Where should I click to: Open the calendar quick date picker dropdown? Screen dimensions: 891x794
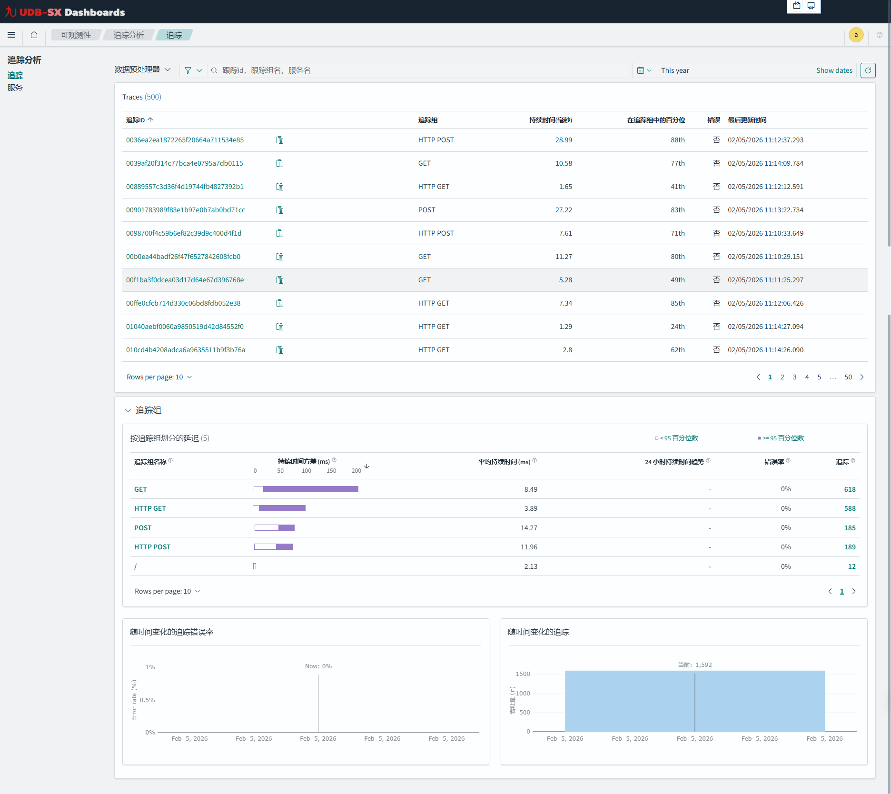click(x=643, y=70)
